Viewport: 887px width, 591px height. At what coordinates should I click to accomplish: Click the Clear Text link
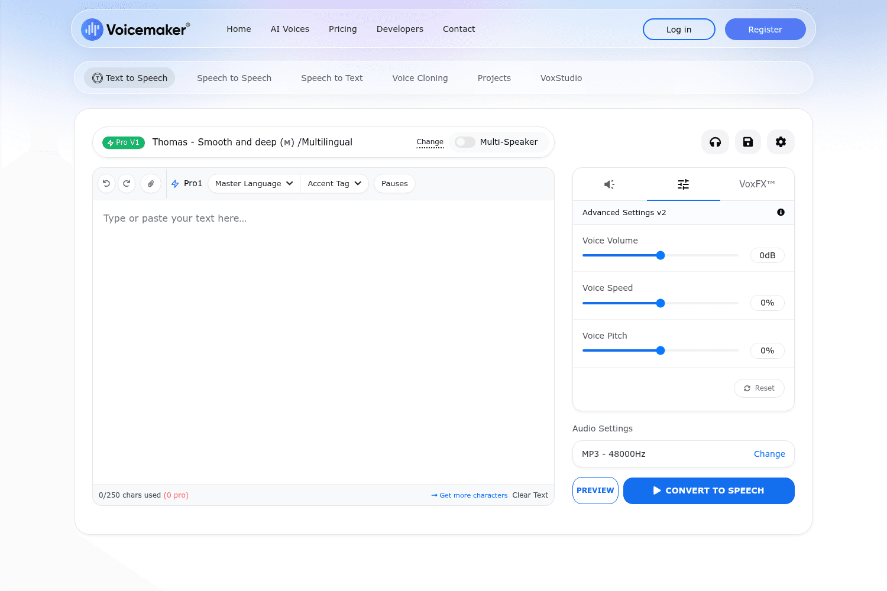click(x=530, y=495)
